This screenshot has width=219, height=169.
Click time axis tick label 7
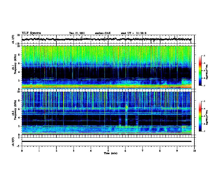[143, 151]
